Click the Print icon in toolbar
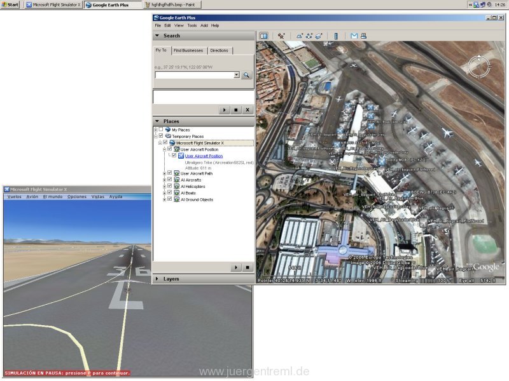The image size is (509, 381). [363, 36]
